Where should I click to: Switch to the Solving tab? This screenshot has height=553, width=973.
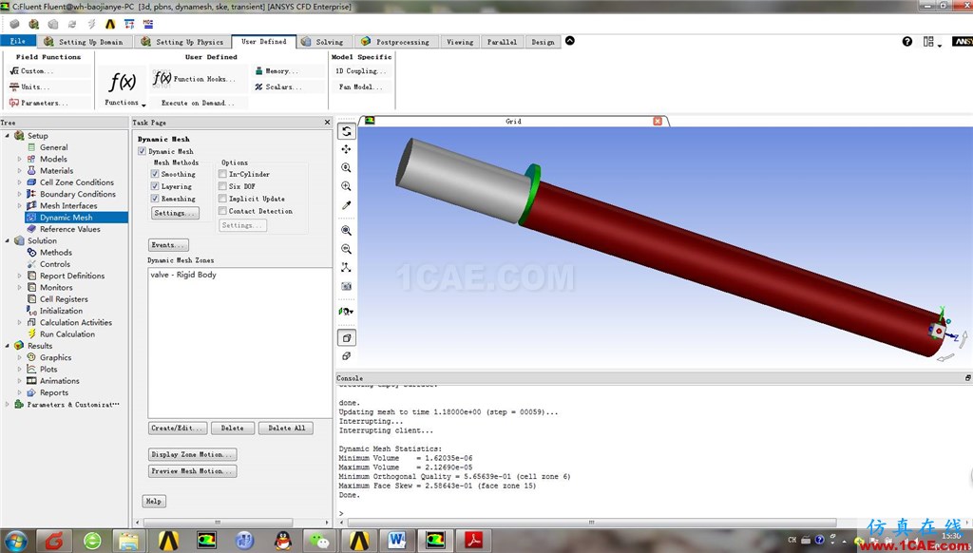pos(324,42)
